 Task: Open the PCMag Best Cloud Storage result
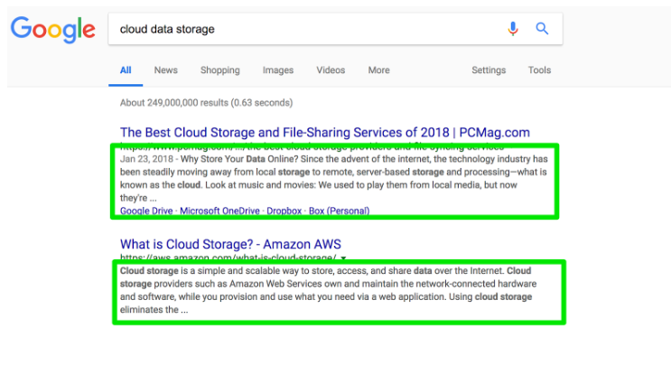click(x=325, y=132)
